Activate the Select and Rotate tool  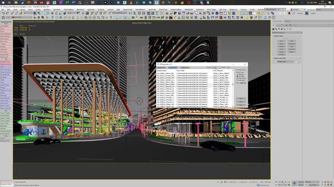point(56,13)
